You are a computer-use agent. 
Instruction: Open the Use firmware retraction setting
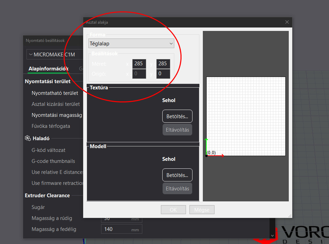[57, 183]
